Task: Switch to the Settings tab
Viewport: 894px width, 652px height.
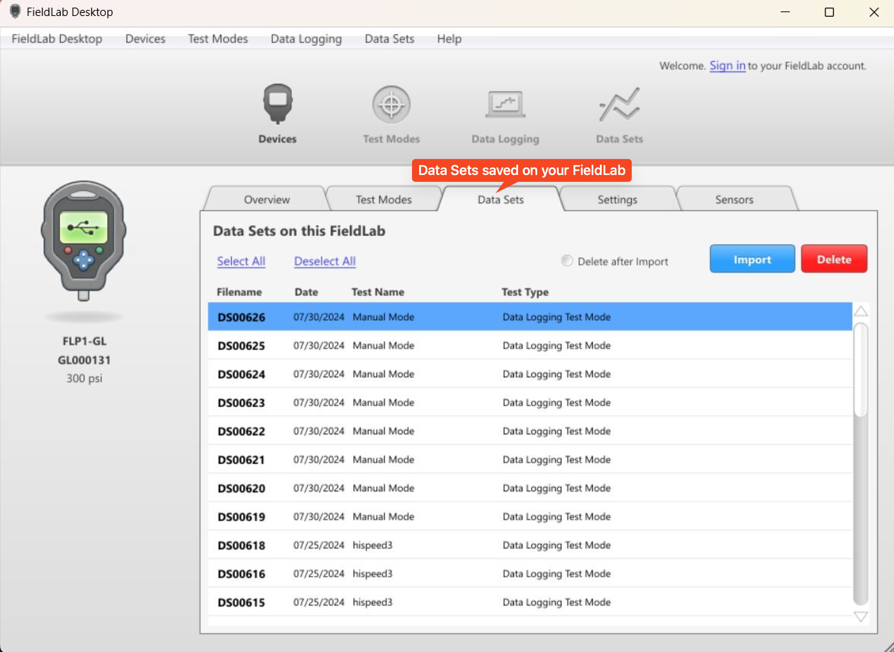Action: (x=617, y=199)
